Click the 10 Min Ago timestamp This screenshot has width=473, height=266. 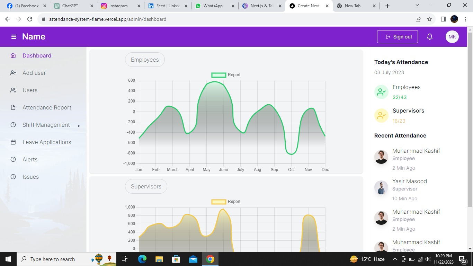tap(405, 198)
